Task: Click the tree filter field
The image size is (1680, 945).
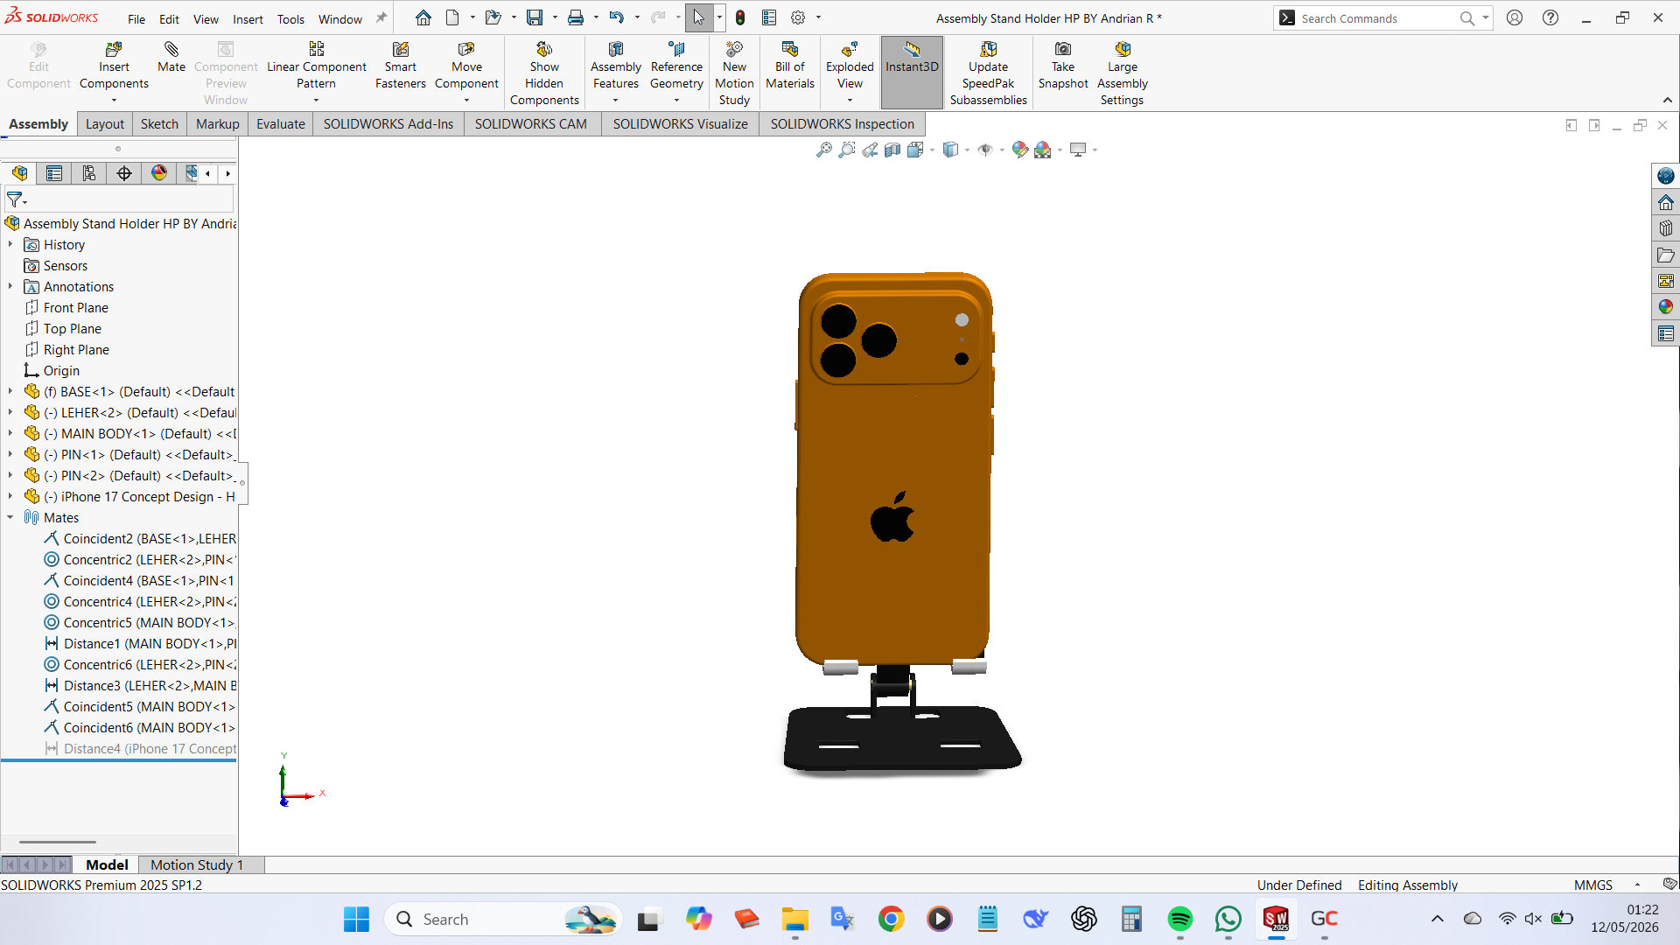Action: [x=119, y=200]
